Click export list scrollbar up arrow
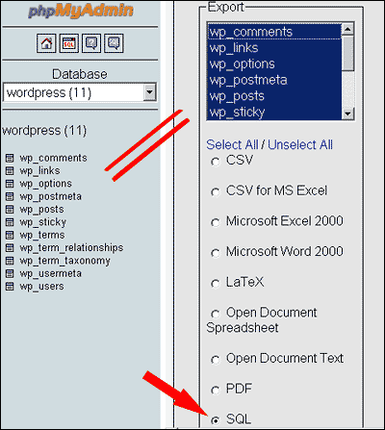This screenshot has height=430, width=385. point(347,30)
